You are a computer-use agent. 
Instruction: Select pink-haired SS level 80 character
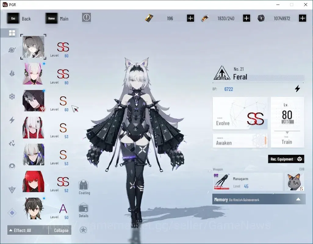(33, 74)
